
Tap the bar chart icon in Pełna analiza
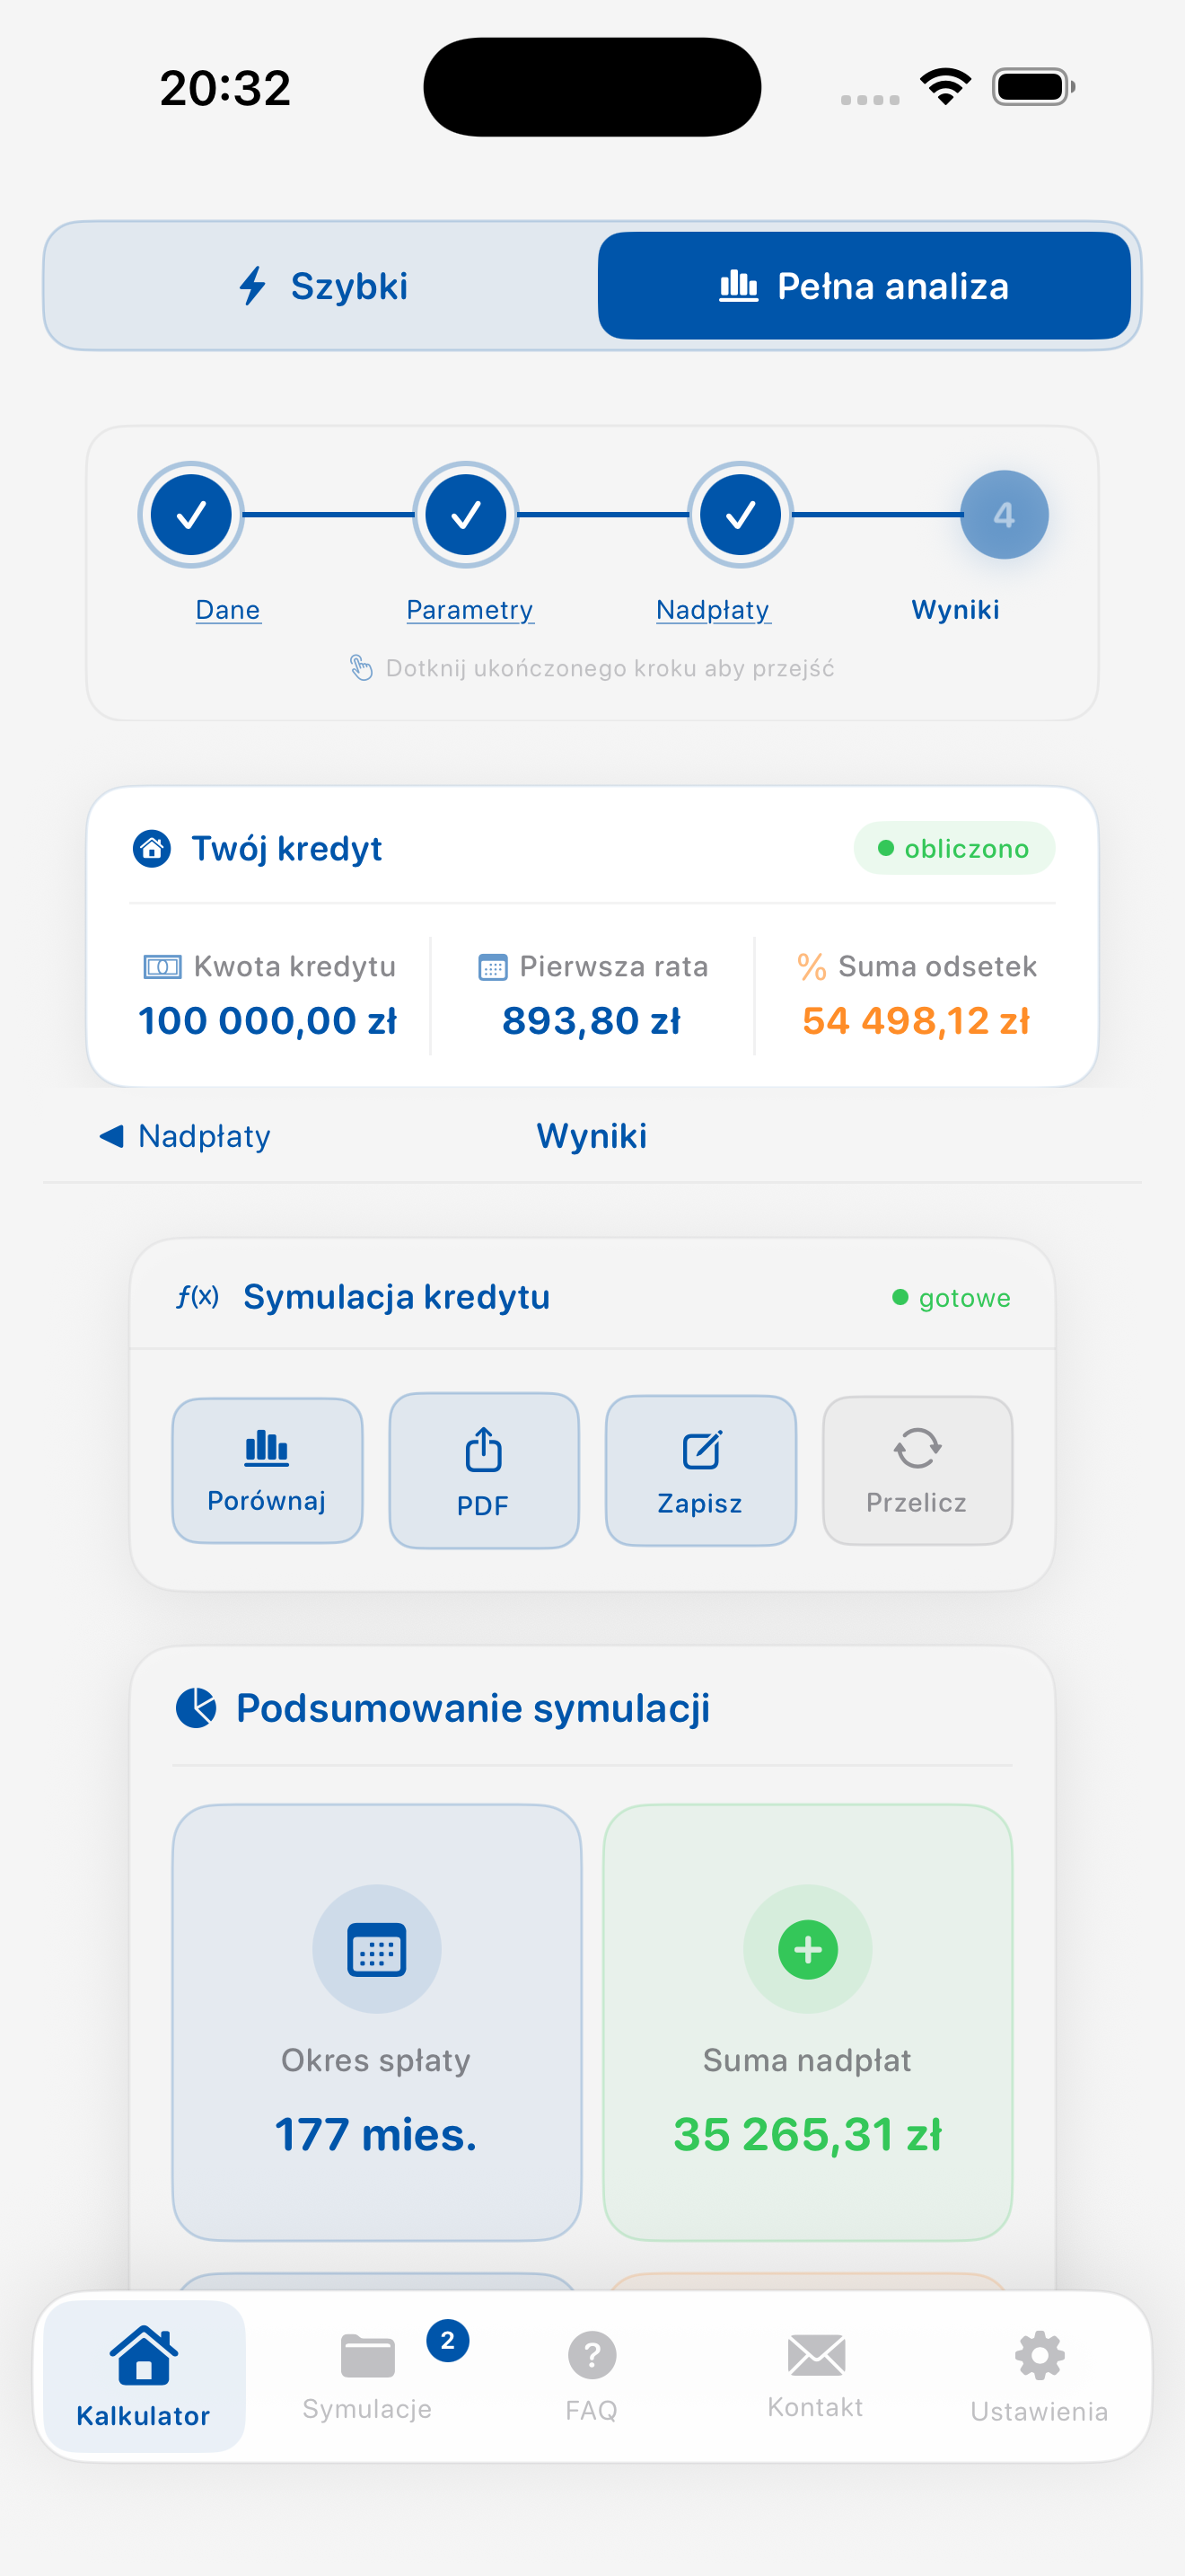pyautogui.click(x=738, y=286)
